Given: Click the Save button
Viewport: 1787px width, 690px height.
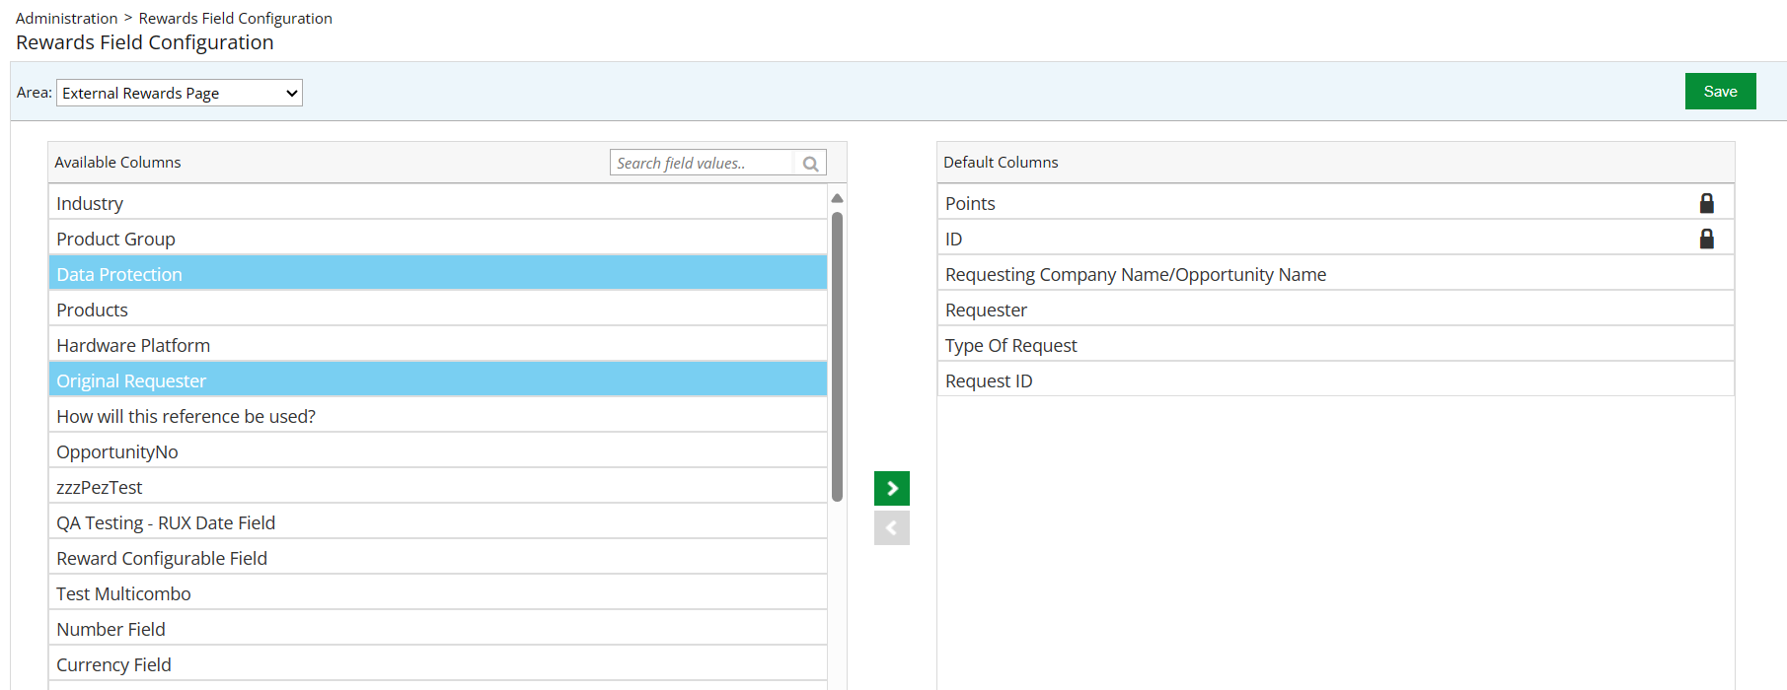Looking at the screenshot, I should (1720, 91).
